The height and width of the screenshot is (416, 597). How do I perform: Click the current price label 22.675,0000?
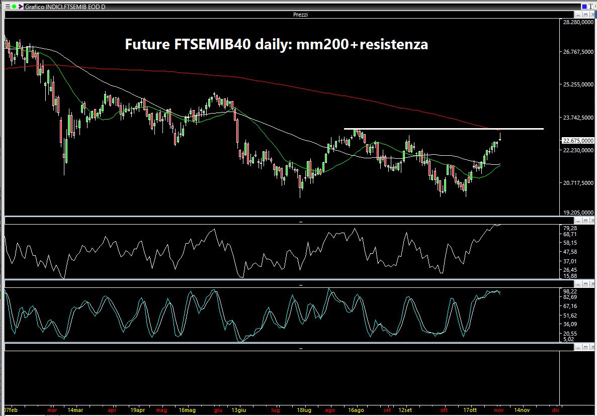pyautogui.click(x=578, y=141)
